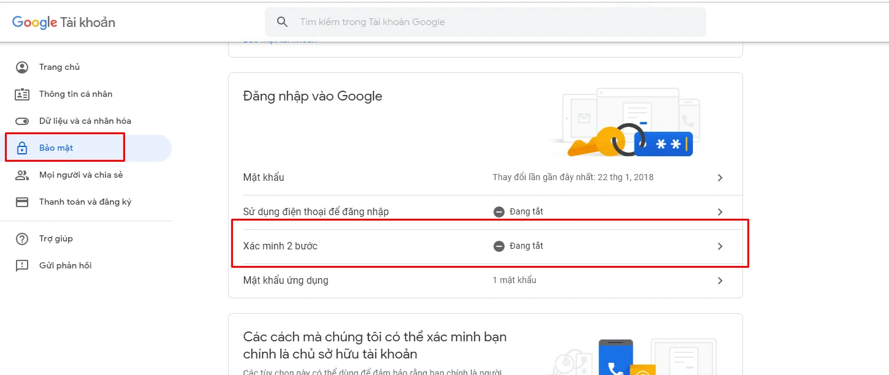Expand the Xác minh 2 bước chevron arrow
Screen dimensions: 889x375
[720, 246]
